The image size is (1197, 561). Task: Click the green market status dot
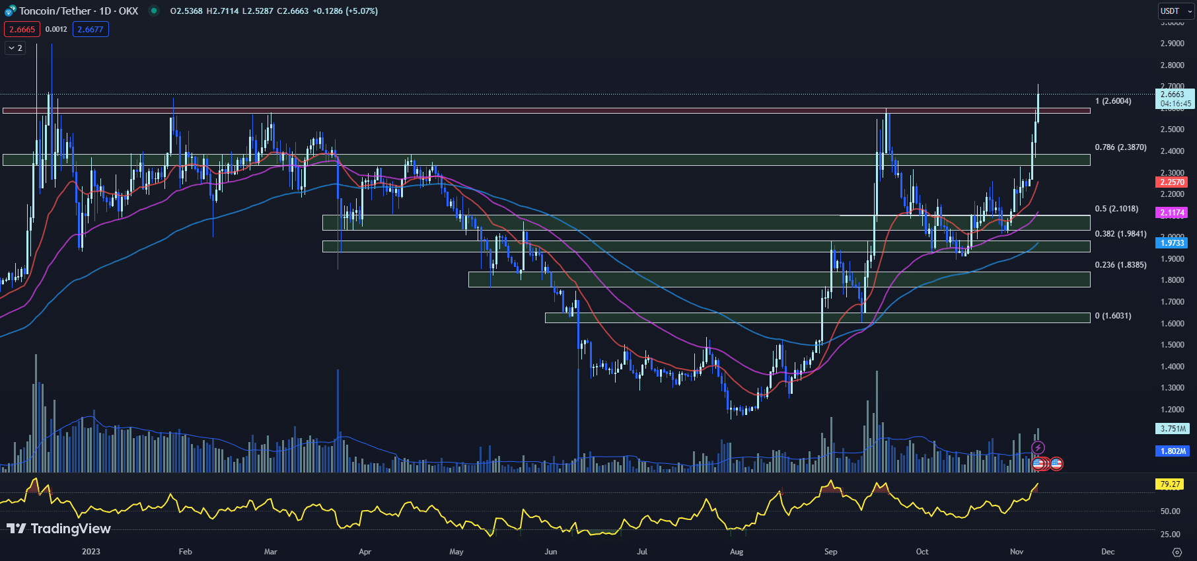pyautogui.click(x=154, y=11)
